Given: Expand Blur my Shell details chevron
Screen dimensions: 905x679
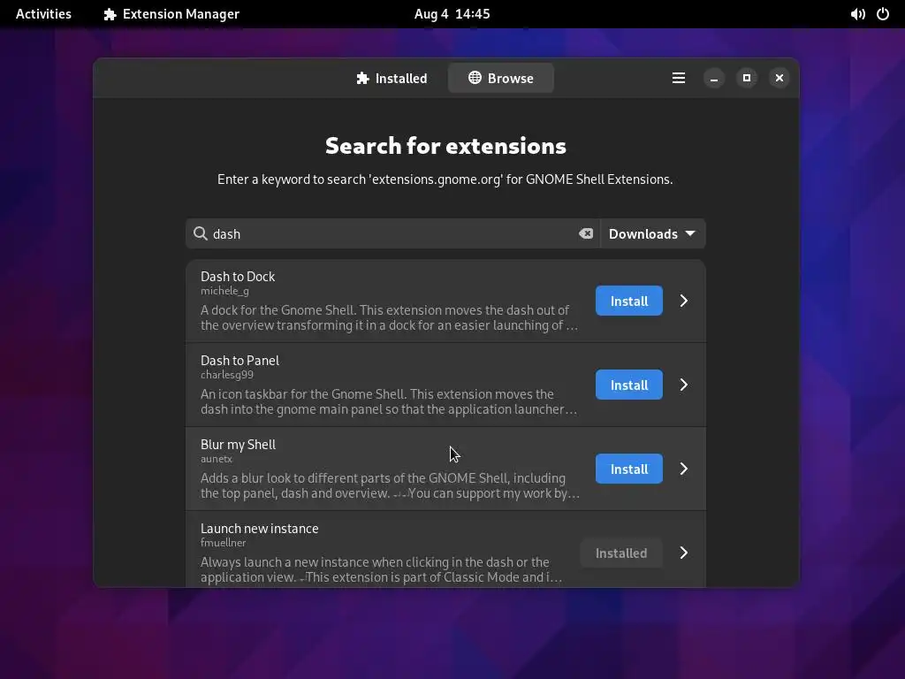Looking at the screenshot, I should [684, 469].
